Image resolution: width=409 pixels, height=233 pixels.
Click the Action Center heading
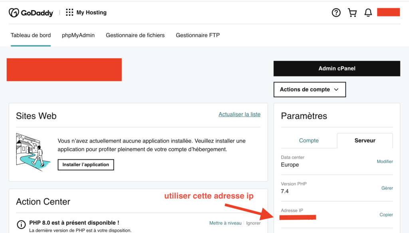tap(43, 202)
